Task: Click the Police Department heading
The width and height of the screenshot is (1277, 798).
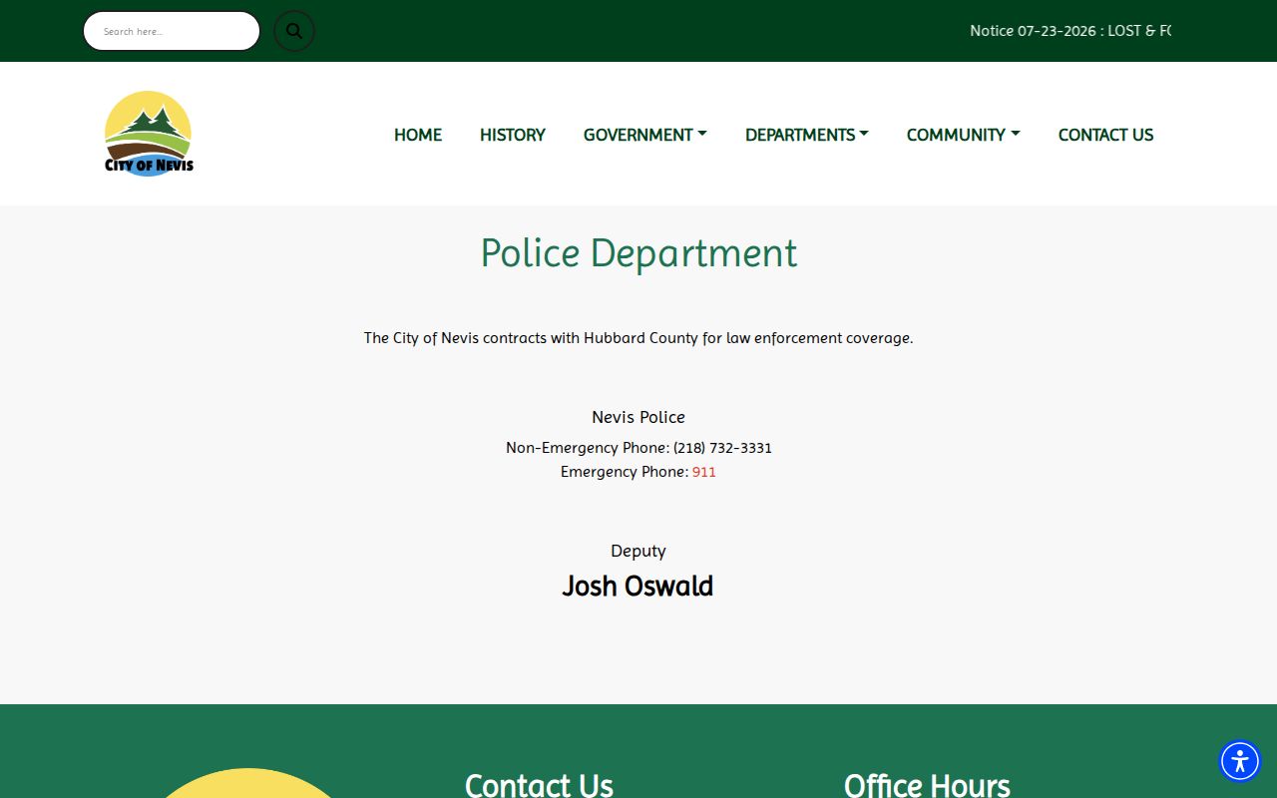Action: (x=638, y=253)
